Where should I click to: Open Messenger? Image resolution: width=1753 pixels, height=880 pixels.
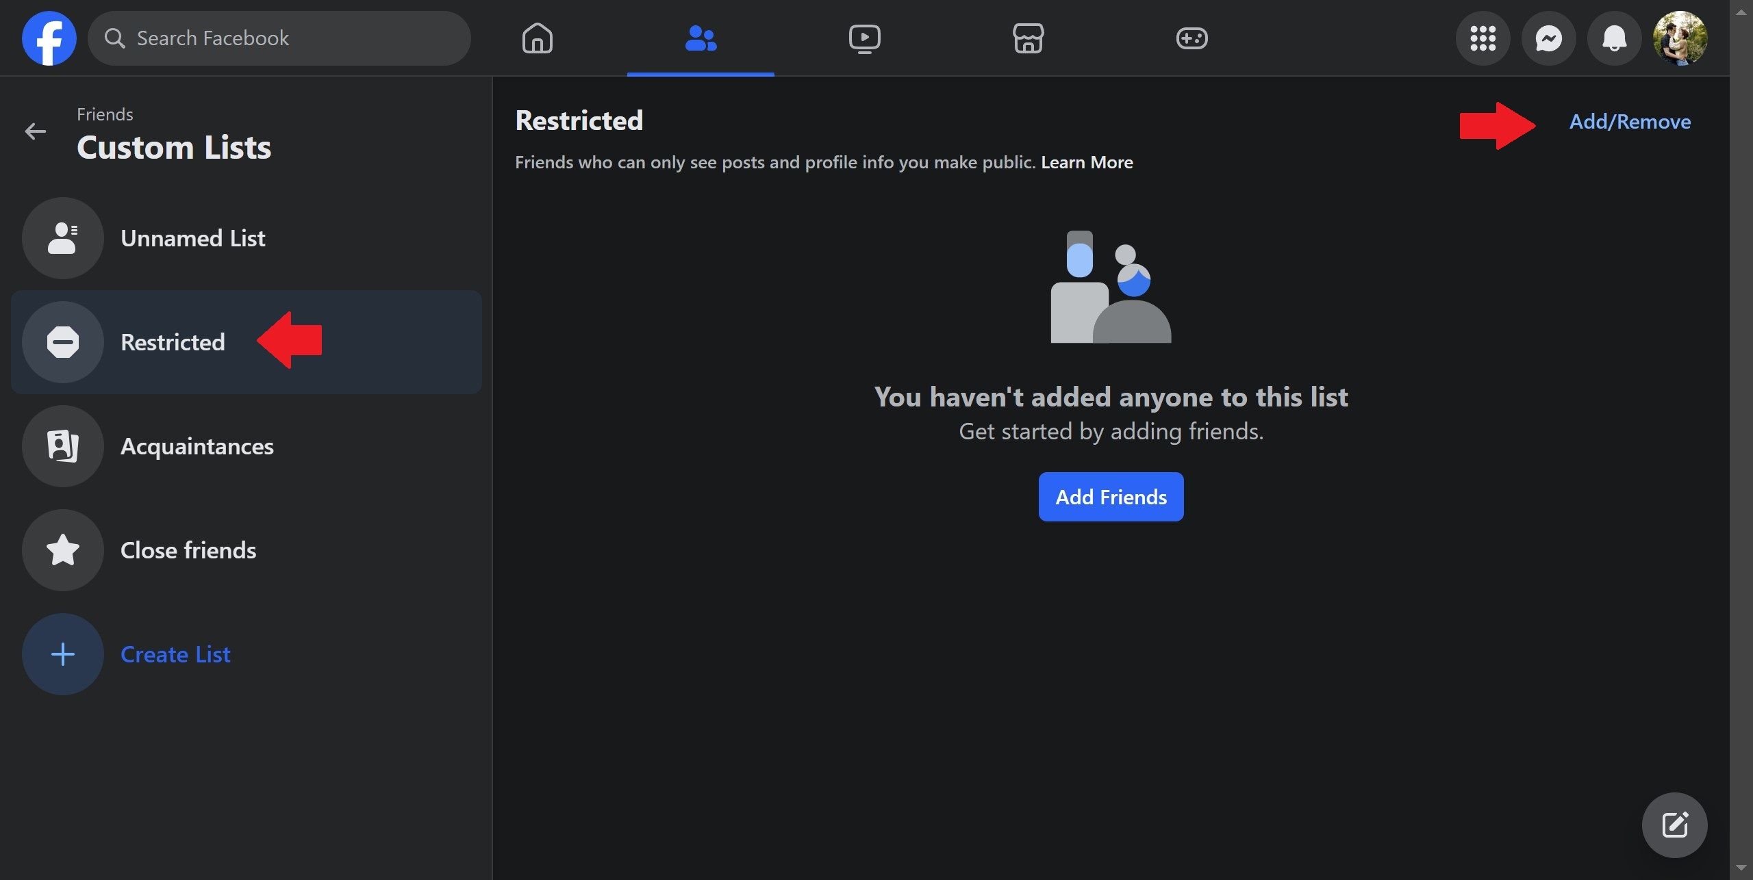pos(1549,38)
